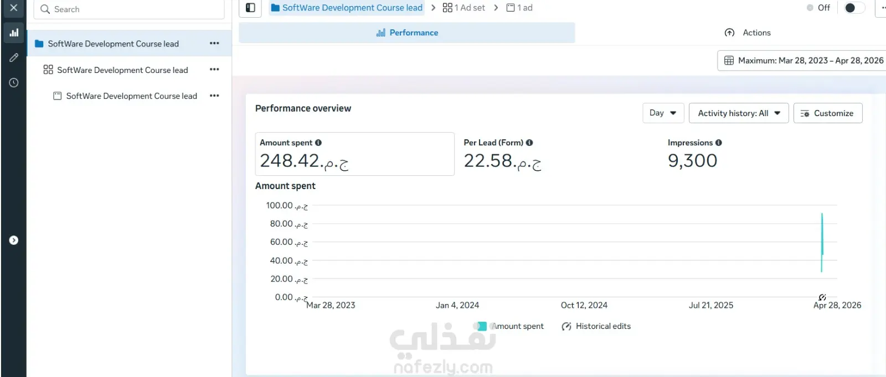Open the pencil edit view in left rail
Viewport: 886px width, 377px height.
(x=14, y=57)
